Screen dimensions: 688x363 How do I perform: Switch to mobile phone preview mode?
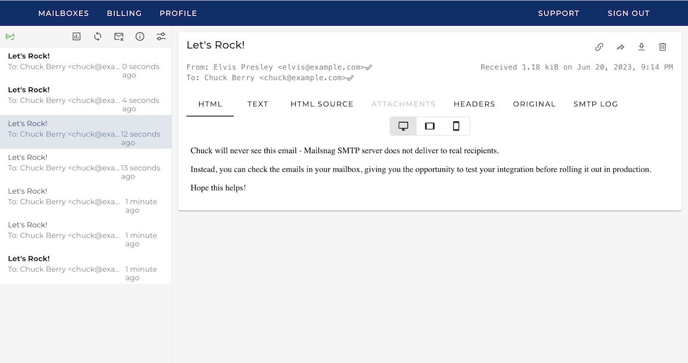(456, 126)
